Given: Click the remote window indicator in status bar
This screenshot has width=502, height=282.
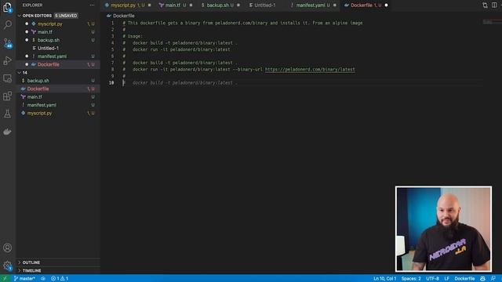Looking at the screenshot, I should (5, 279).
